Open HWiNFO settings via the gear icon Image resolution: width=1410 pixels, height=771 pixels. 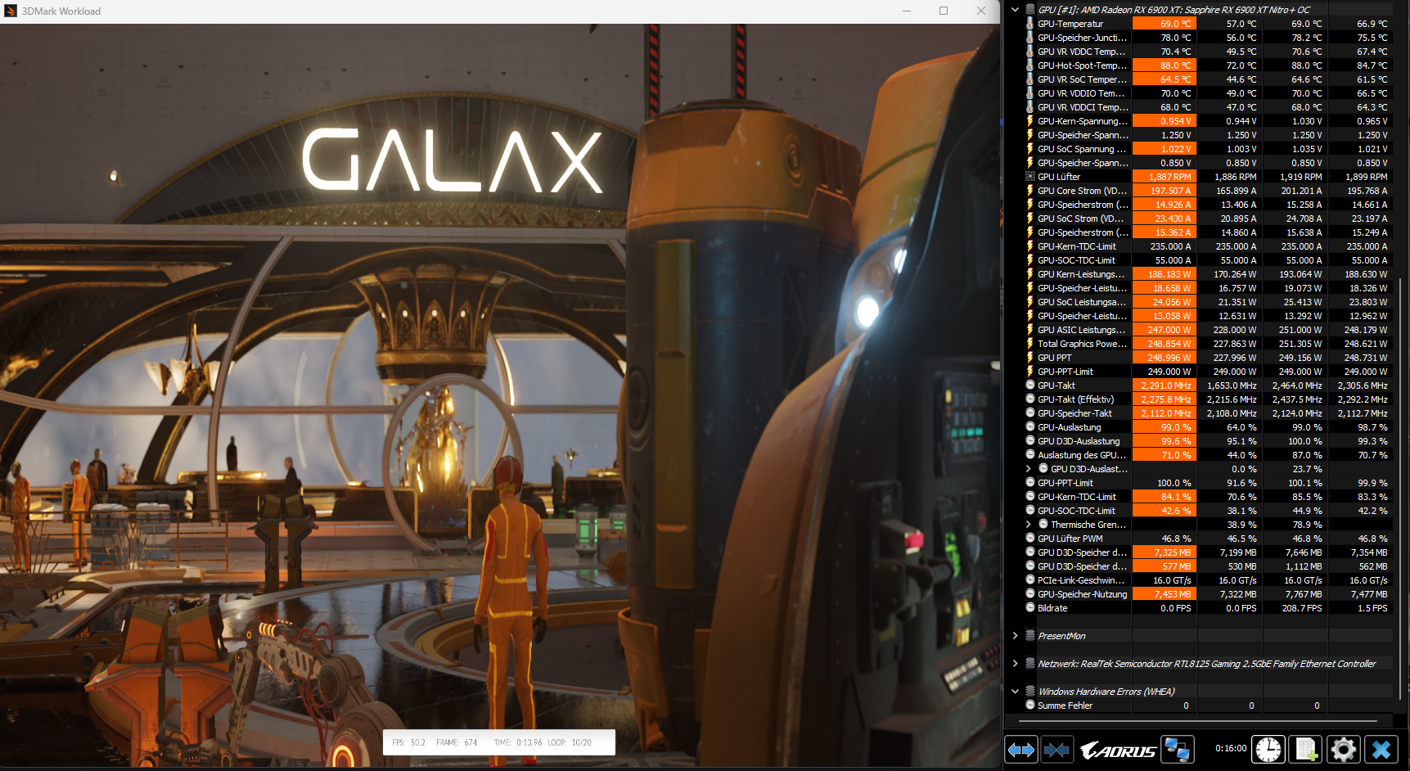pyautogui.click(x=1344, y=749)
